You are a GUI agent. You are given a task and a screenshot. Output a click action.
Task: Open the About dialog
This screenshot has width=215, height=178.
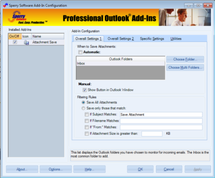click(22, 169)
